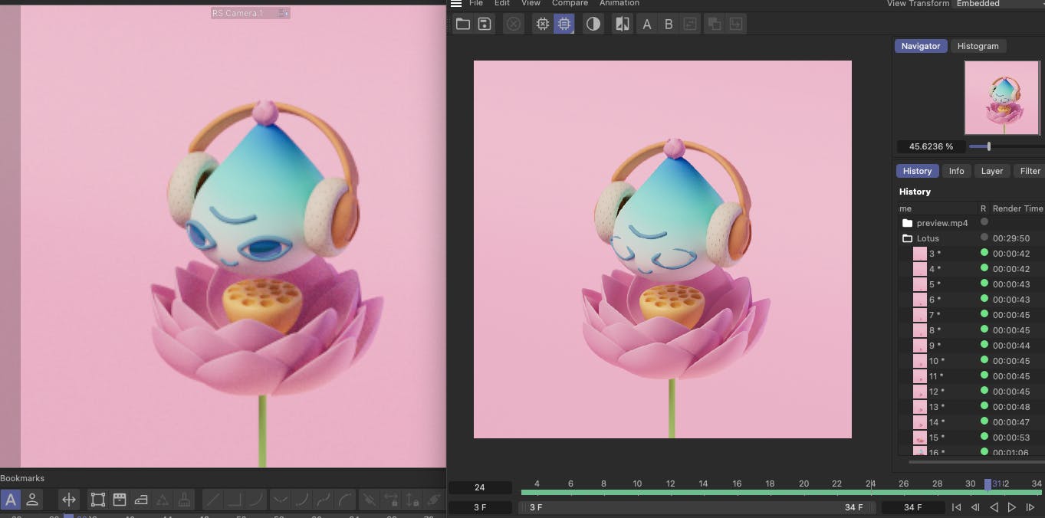This screenshot has height=518, width=1045.
Task: Click the iron icon in timeline toolbar
Action: coord(140,500)
